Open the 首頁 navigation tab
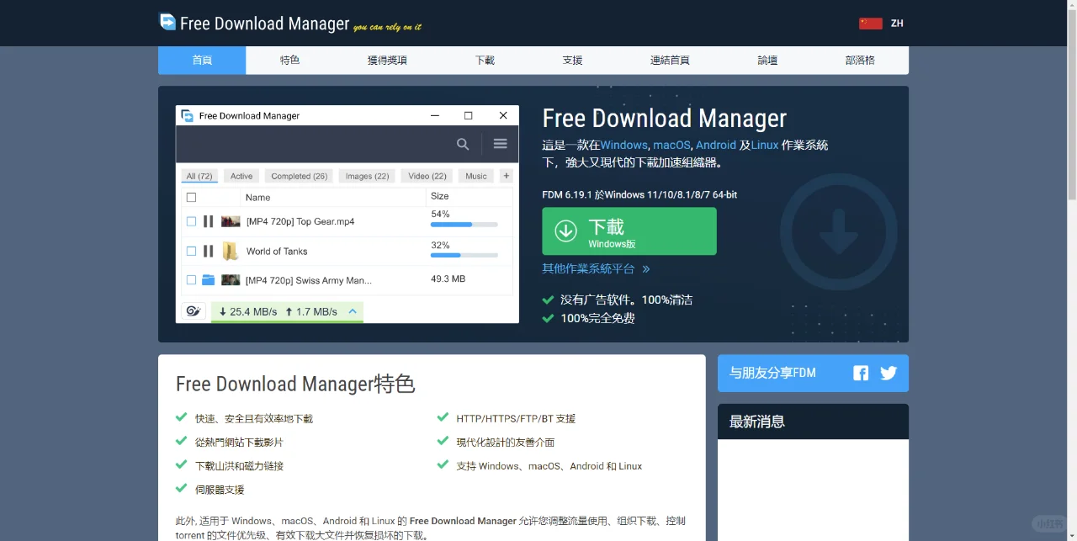Viewport: 1077px width, 541px height. (202, 61)
